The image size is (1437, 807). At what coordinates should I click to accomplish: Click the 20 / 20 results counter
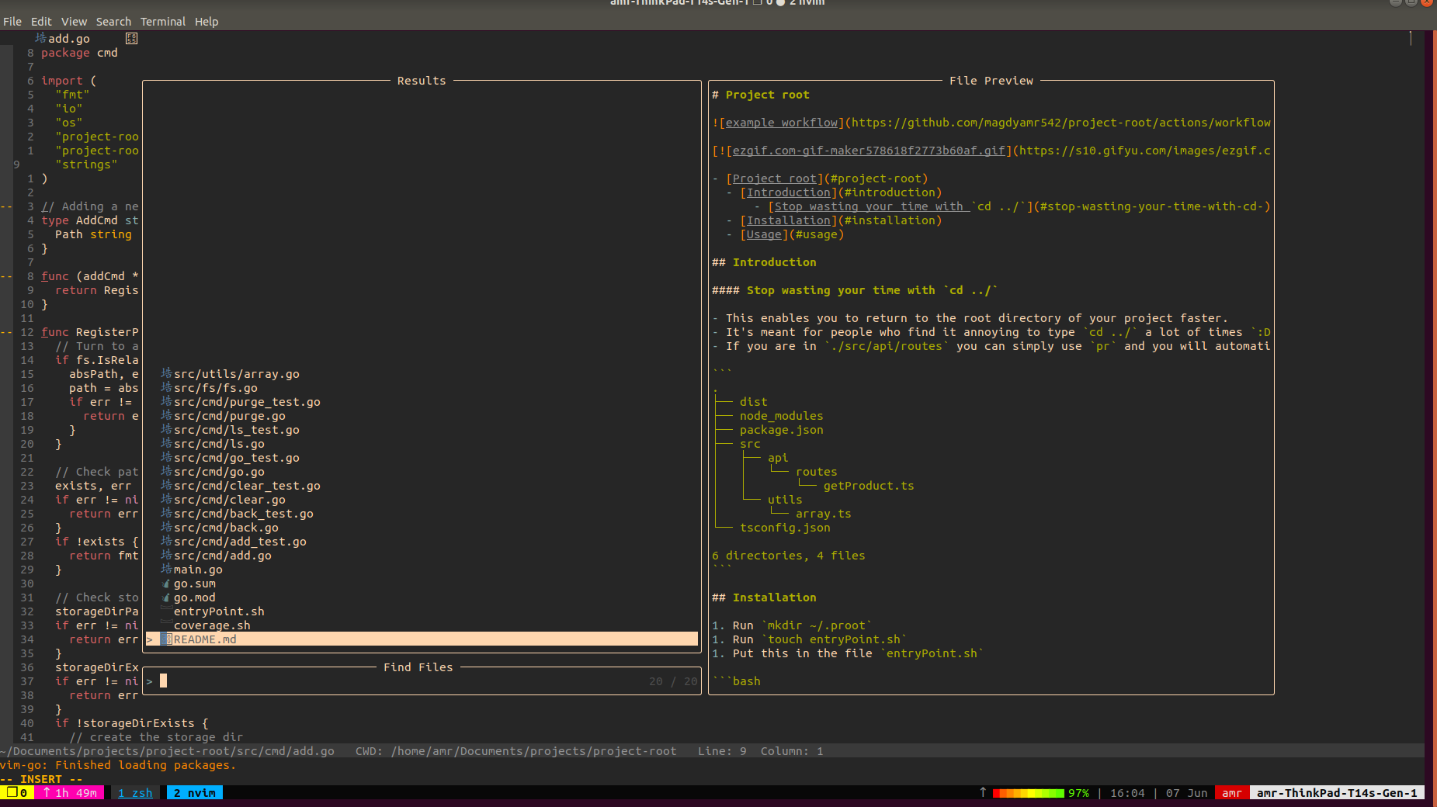673,681
